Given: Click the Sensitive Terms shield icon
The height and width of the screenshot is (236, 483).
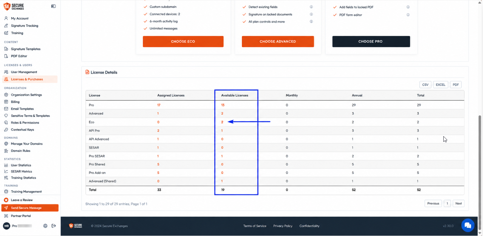Looking at the screenshot, I should (6, 116).
